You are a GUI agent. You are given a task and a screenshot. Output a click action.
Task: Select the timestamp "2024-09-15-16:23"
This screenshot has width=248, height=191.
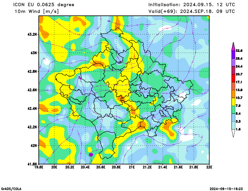coord(226,189)
